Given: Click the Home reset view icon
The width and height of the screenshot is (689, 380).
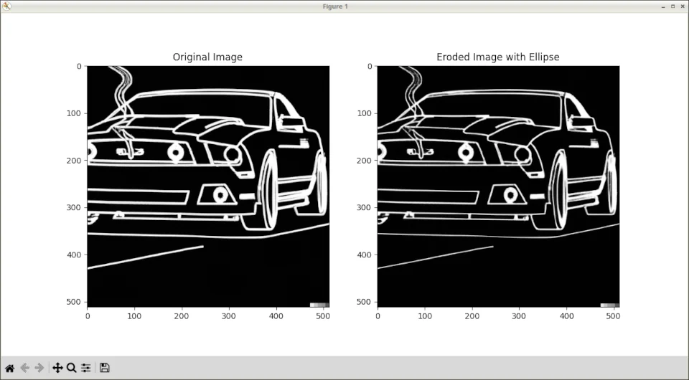Looking at the screenshot, I should click(x=9, y=368).
